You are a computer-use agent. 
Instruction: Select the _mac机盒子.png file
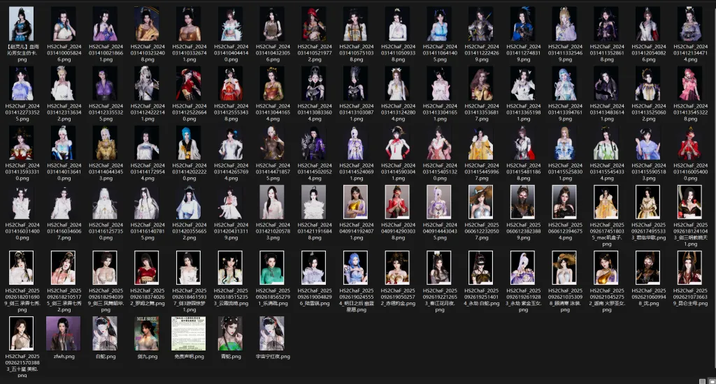pyautogui.click(x=606, y=202)
